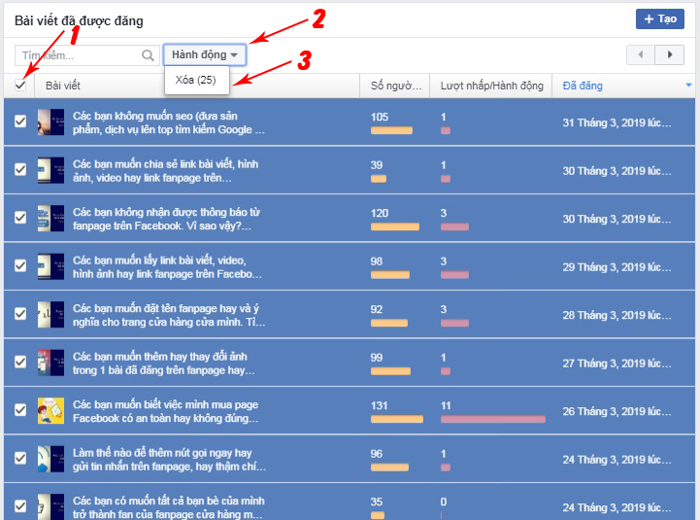Click date '29 Tháng 3, 2019 lúc...'
The image size is (700, 520).
617,267
